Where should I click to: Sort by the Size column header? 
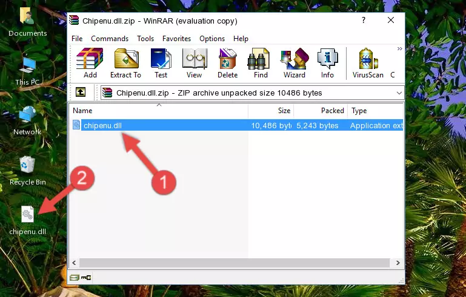coord(271,110)
